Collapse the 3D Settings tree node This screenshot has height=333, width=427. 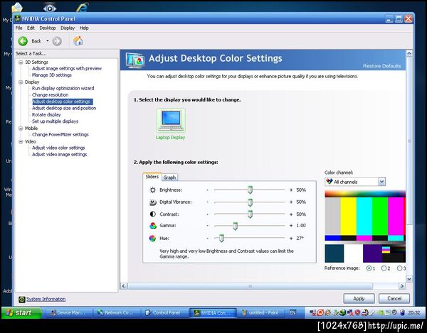coord(21,62)
